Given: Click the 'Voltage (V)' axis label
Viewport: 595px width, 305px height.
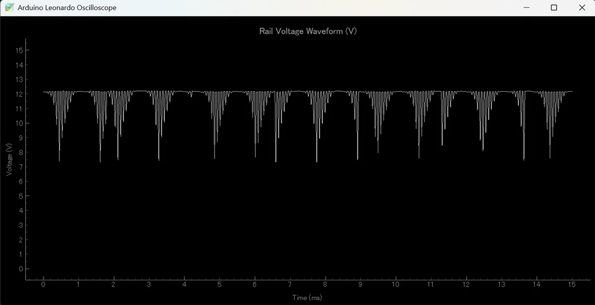Looking at the screenshot, I should (x=9, y=159).
